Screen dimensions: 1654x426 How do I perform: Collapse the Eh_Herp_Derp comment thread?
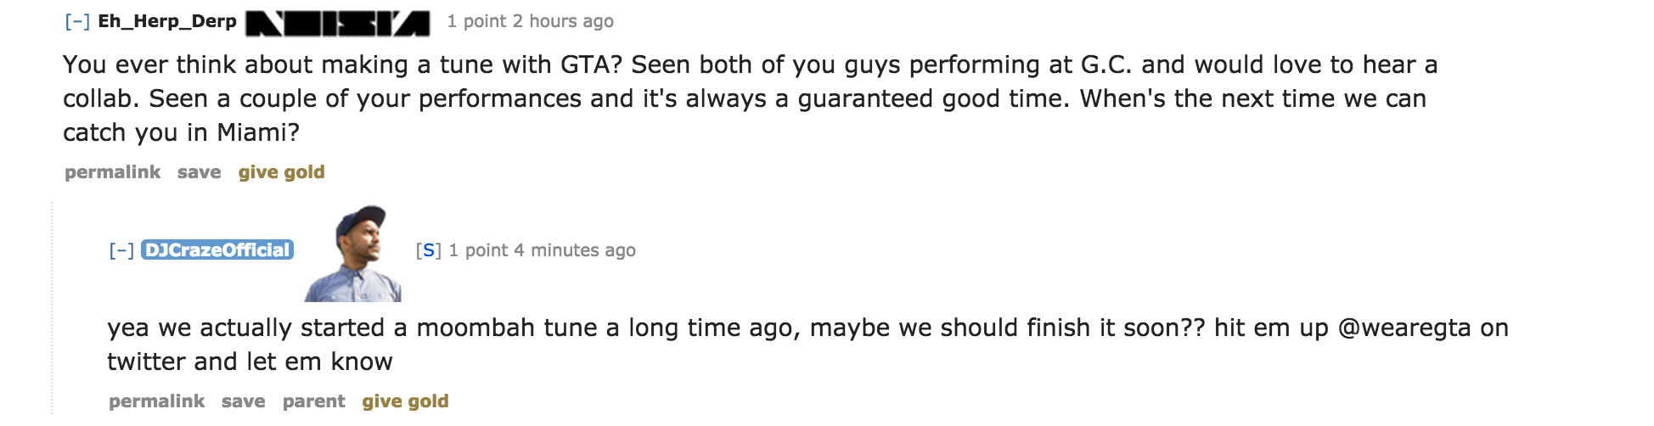click(x=77, y=21)
